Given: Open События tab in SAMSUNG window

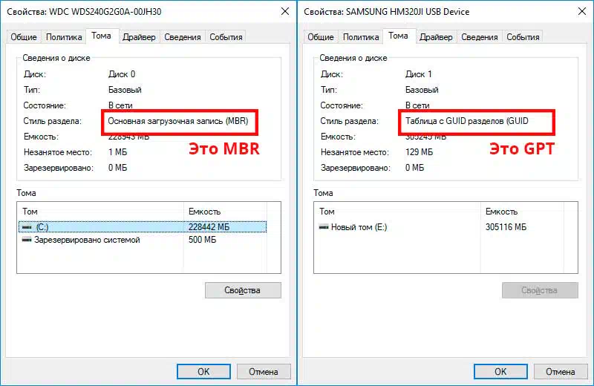Looking at the screenshot, I should click(x=523, y=37).
